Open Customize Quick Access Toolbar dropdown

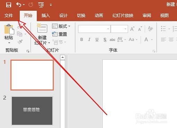point(51,5)
